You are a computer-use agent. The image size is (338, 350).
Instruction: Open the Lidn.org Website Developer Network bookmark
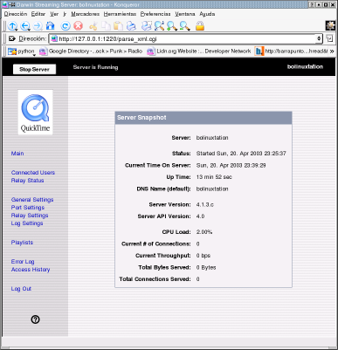(199, 51)
